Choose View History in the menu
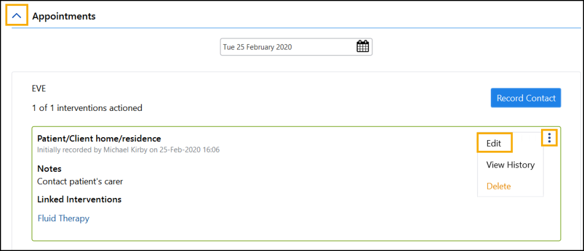 pos(510,165)
